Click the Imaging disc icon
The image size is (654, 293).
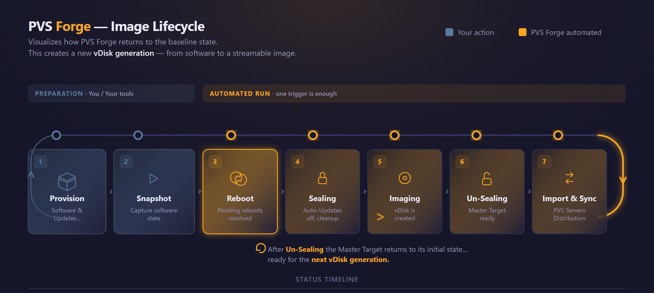pyautogui.click(x=405, y=178)
